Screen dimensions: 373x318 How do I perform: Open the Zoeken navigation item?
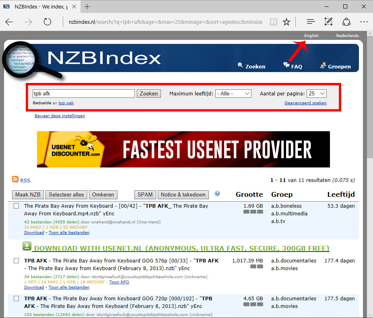pos(251,66)
